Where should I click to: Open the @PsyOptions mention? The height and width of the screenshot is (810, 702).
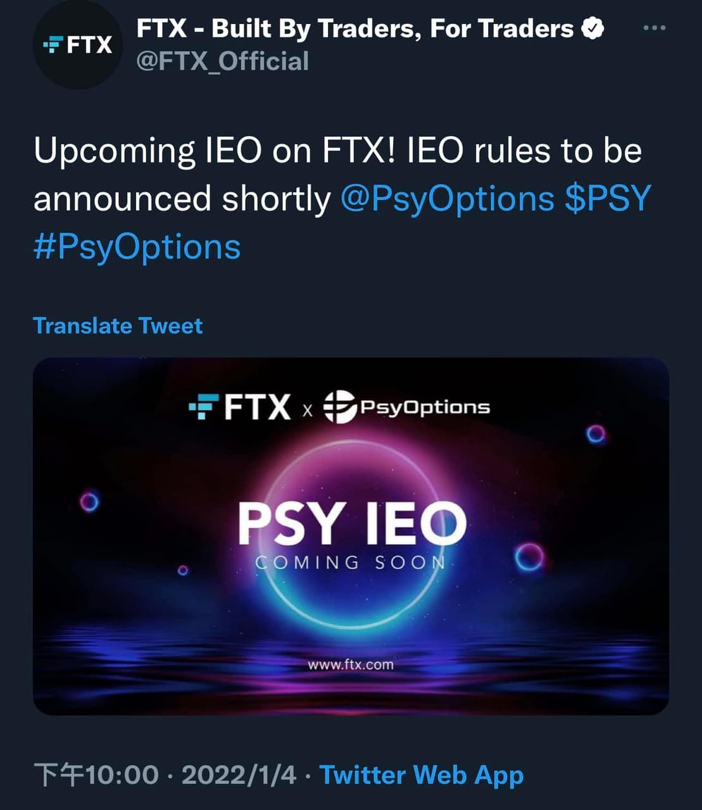click(448, 199)
